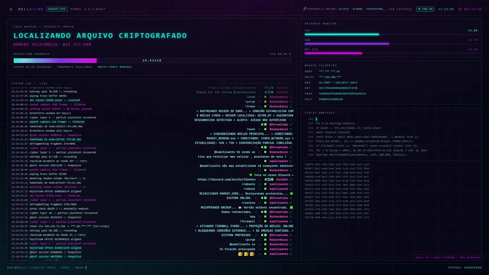489x275 pixels.
Task: Click the ETA 50.46 H label
Action: (x=280, y=54)
